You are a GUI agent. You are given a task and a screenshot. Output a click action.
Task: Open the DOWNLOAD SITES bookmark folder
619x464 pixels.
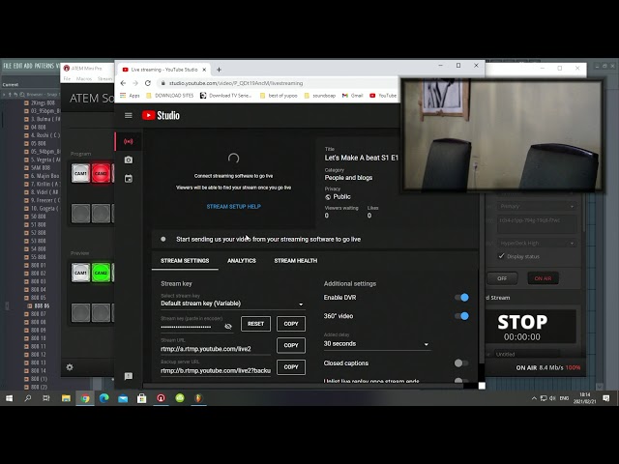(x=170, y=96)
